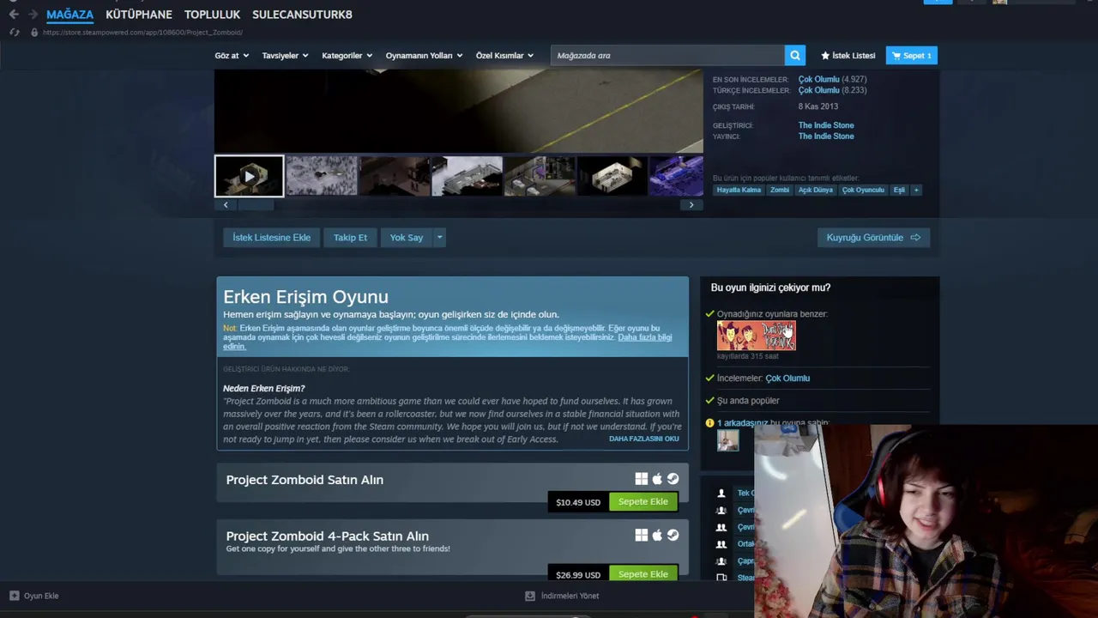
Task: Click the single-player feature icon
Action: point(721,494)
